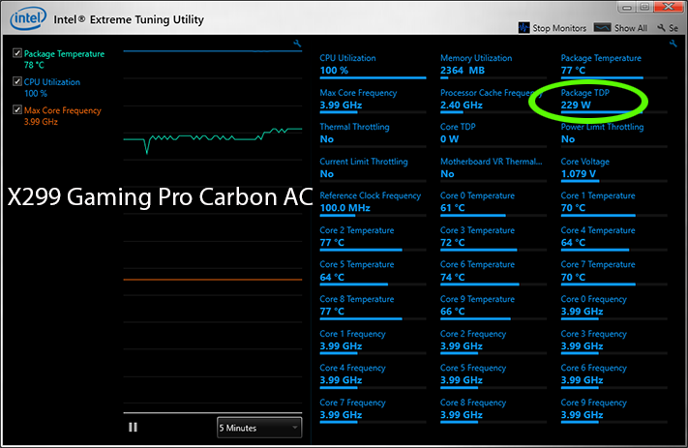Screen dimensions: 688x448
Task: Select Memory Utilization 2364 MB monitor
Action: (x=494, y=65)
